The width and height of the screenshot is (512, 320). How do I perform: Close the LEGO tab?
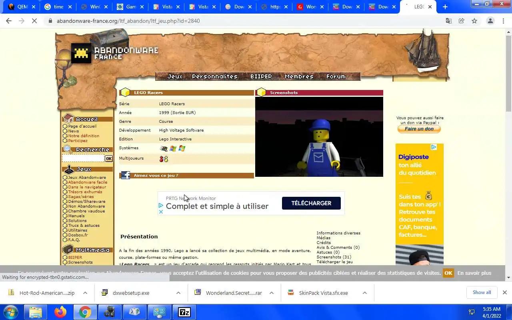[430, 7]
